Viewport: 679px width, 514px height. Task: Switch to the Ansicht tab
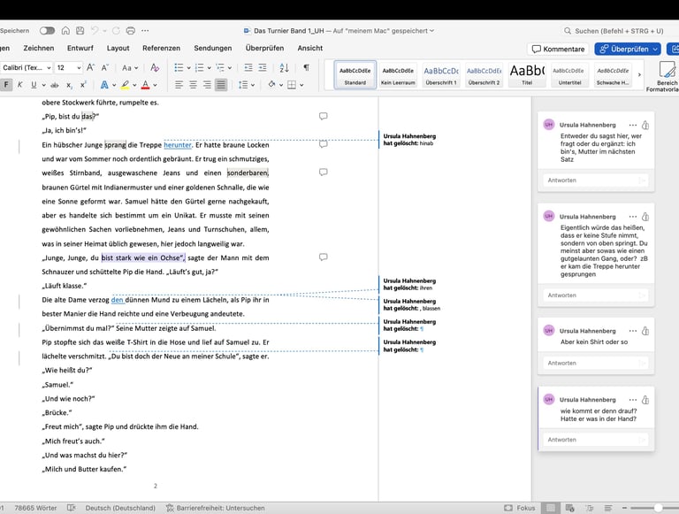(309, 49)
